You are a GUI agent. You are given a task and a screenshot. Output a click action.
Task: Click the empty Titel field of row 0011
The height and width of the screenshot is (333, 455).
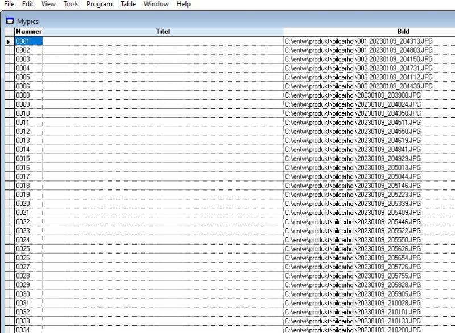163,123
